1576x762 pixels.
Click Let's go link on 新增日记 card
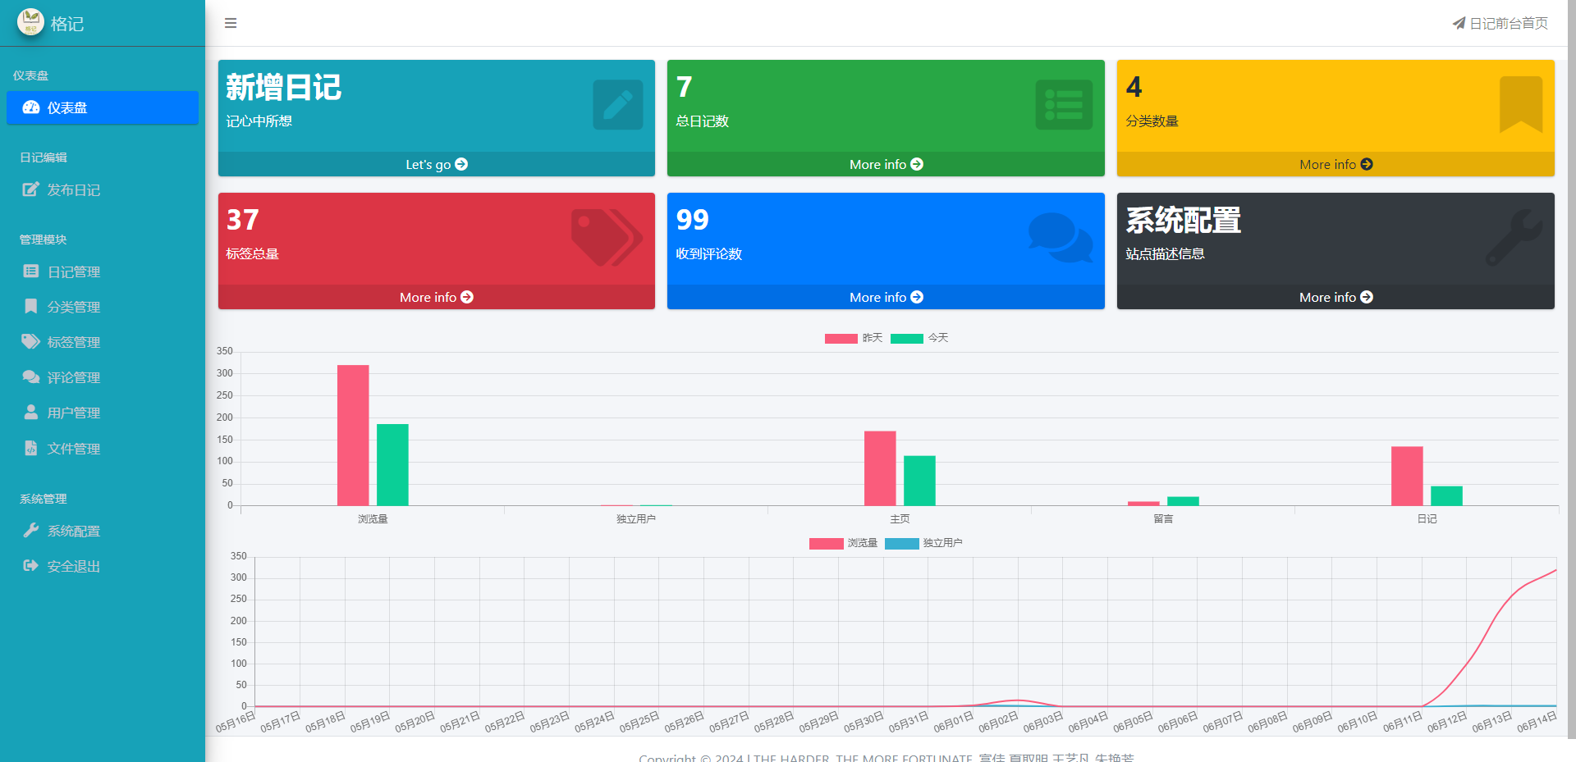(x=436, y=164)
